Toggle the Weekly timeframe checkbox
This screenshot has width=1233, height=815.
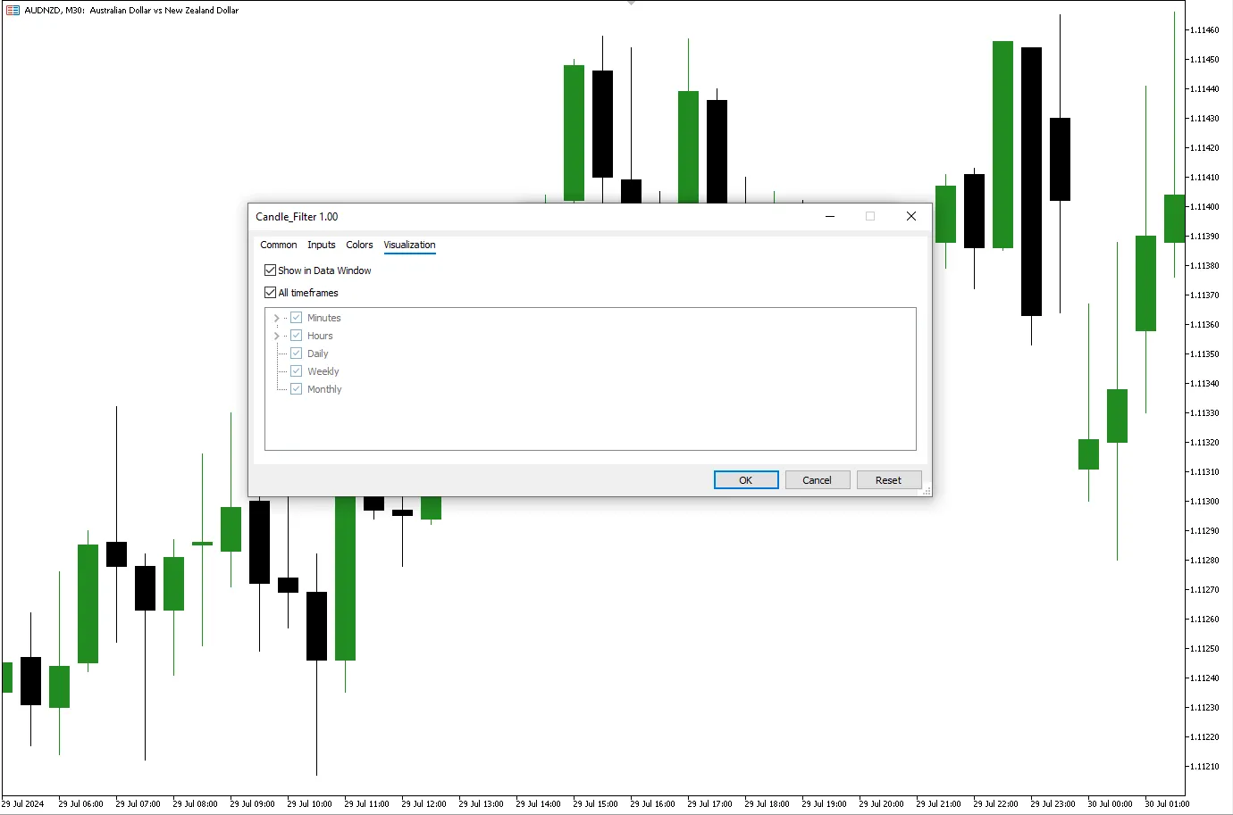pyautogui.click(x=296, y=371)
